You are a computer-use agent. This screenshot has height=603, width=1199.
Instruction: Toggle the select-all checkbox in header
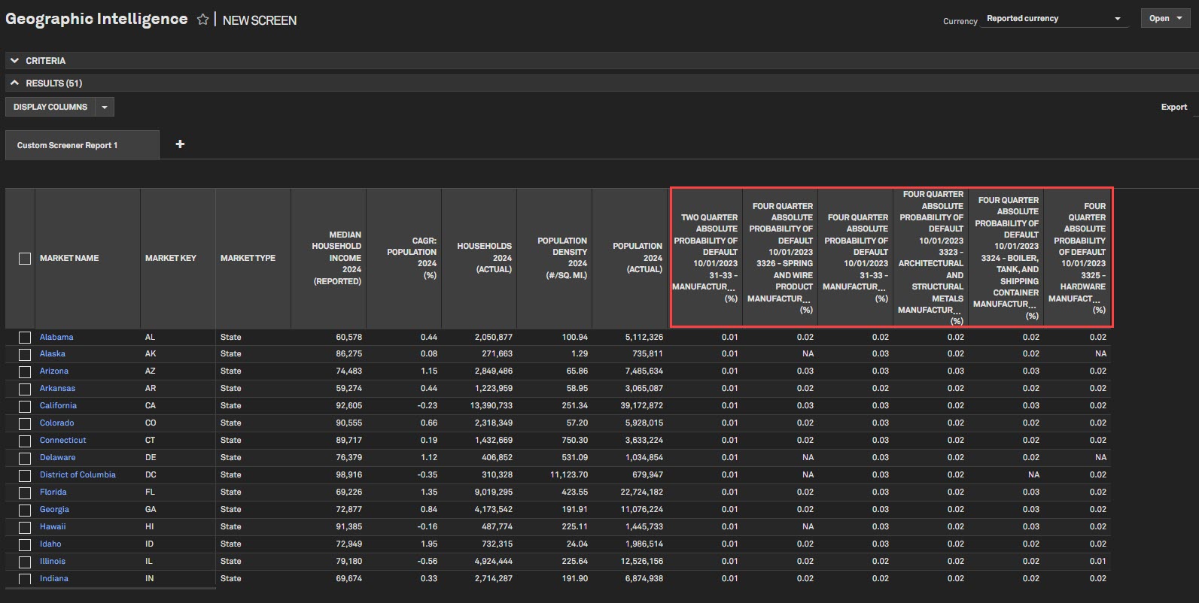25,259
